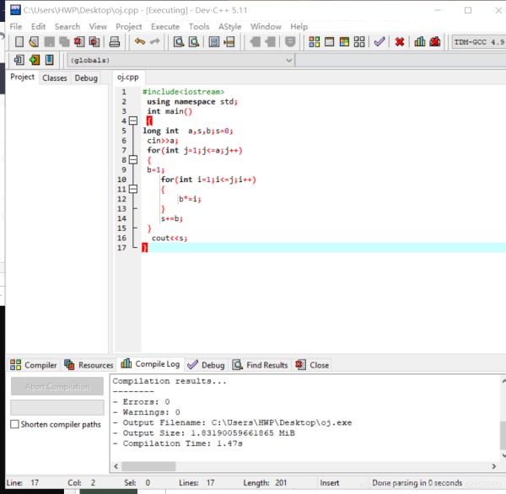Select the oj.cpp editor tab
Screen dimensions: 506x494
click(x=128, y=78)
